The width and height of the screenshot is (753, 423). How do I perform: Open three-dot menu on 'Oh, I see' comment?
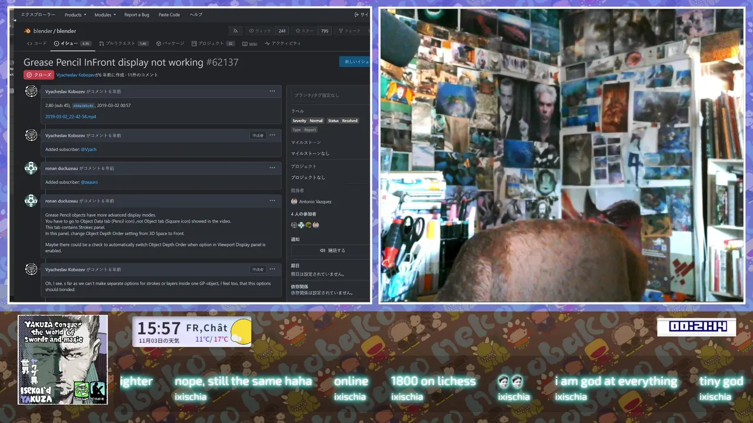tap(272, 269)
